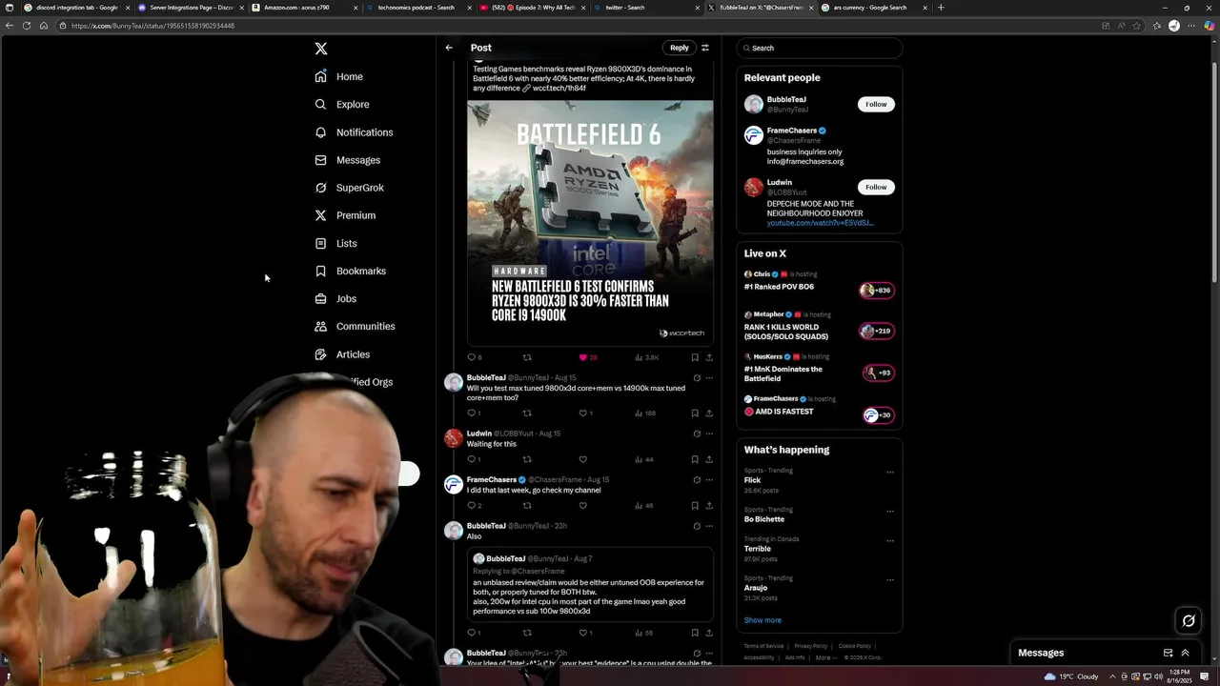Open the trending topic Flick

tap(753, 480)
